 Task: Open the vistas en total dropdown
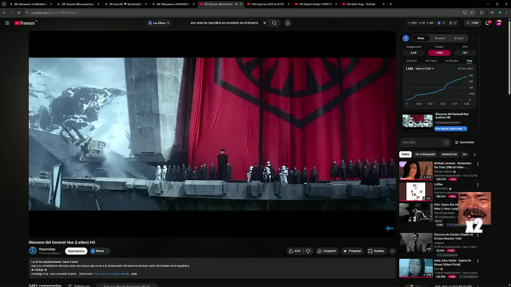pyautogui.click(x=424, y=69)
